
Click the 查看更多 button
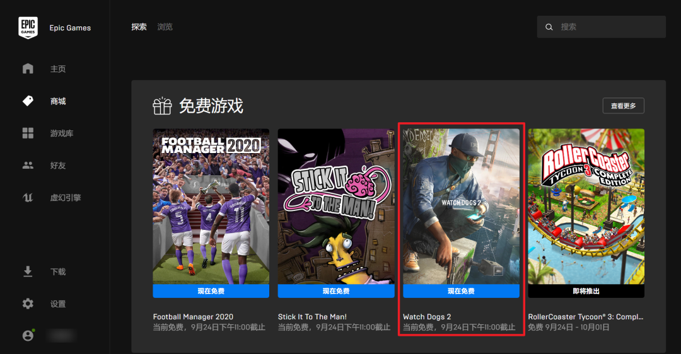623,106
